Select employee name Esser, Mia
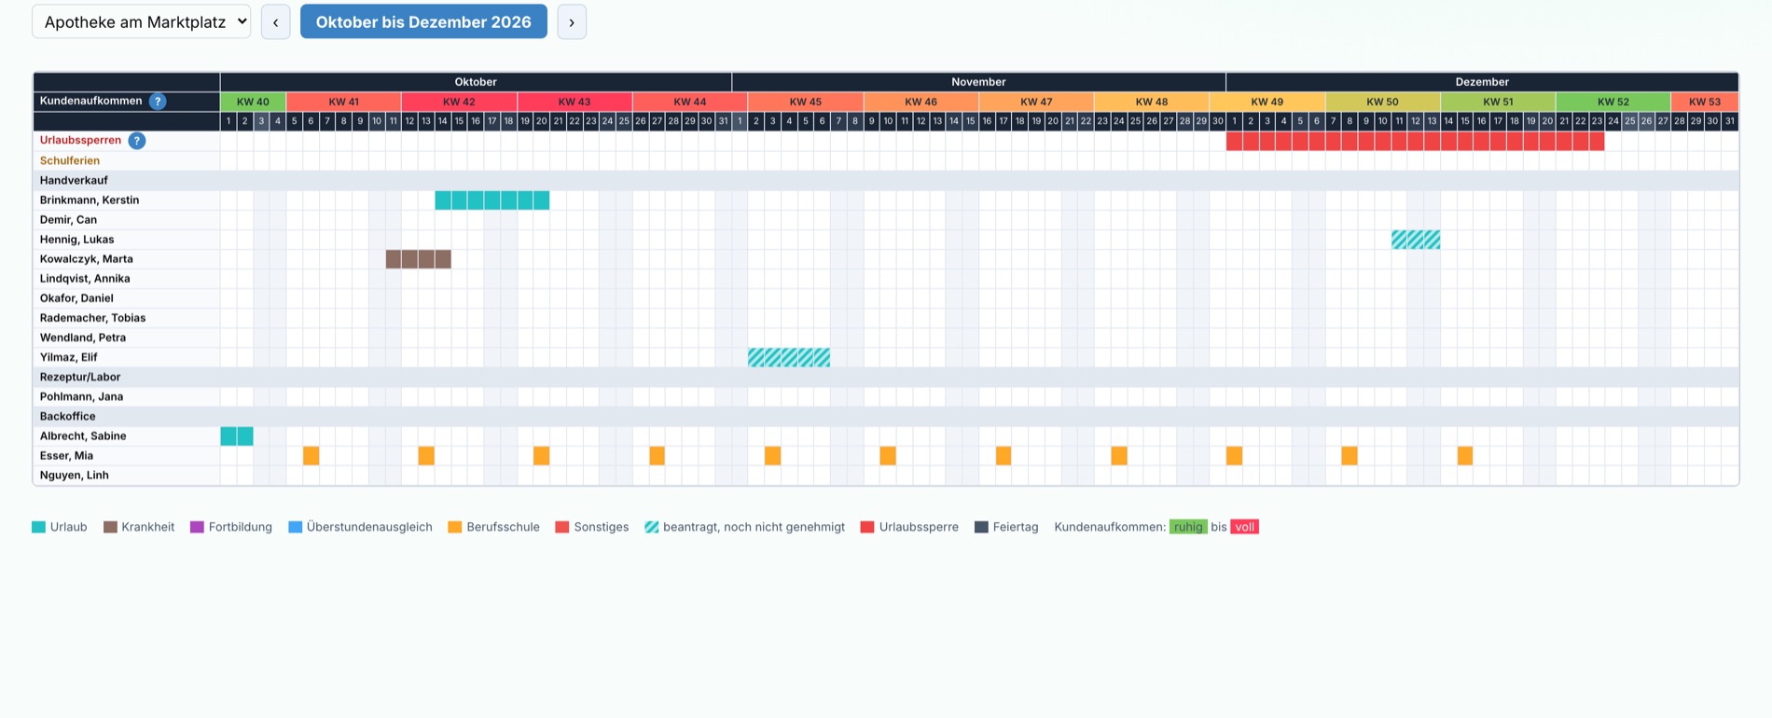The height and width of the screenshot is (718, 1772). [66, 456]
